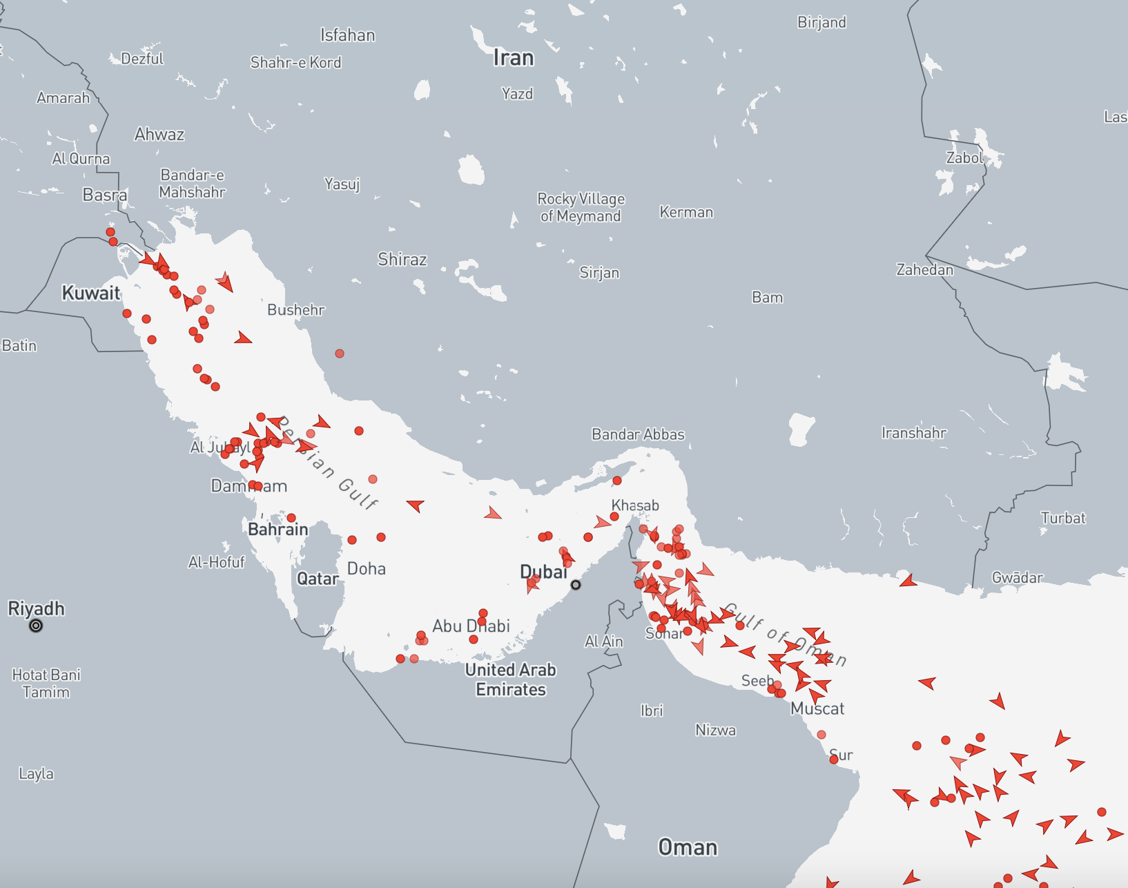
Task: Select the Riyadh capital city marker
Action: (x=36, y=626)
